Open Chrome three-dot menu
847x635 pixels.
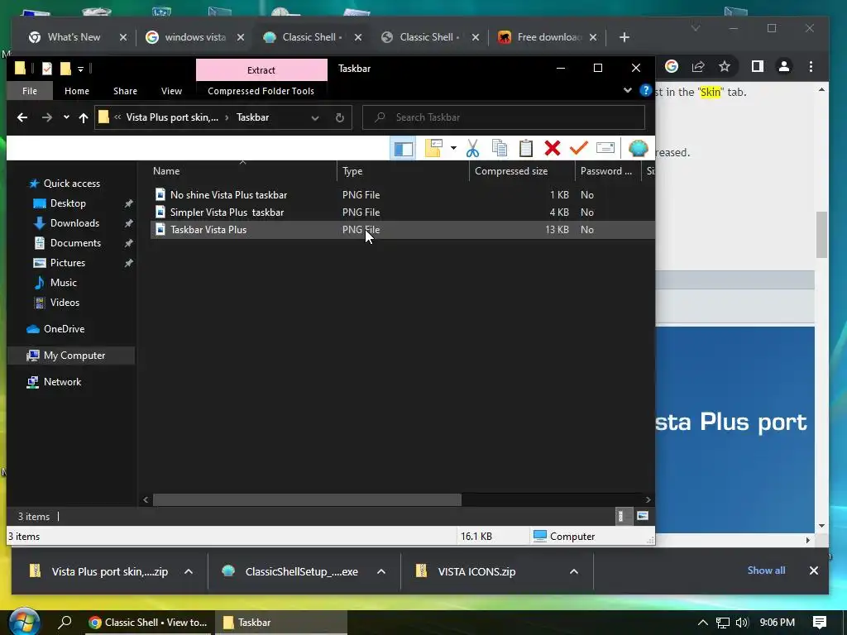point(811,66)
